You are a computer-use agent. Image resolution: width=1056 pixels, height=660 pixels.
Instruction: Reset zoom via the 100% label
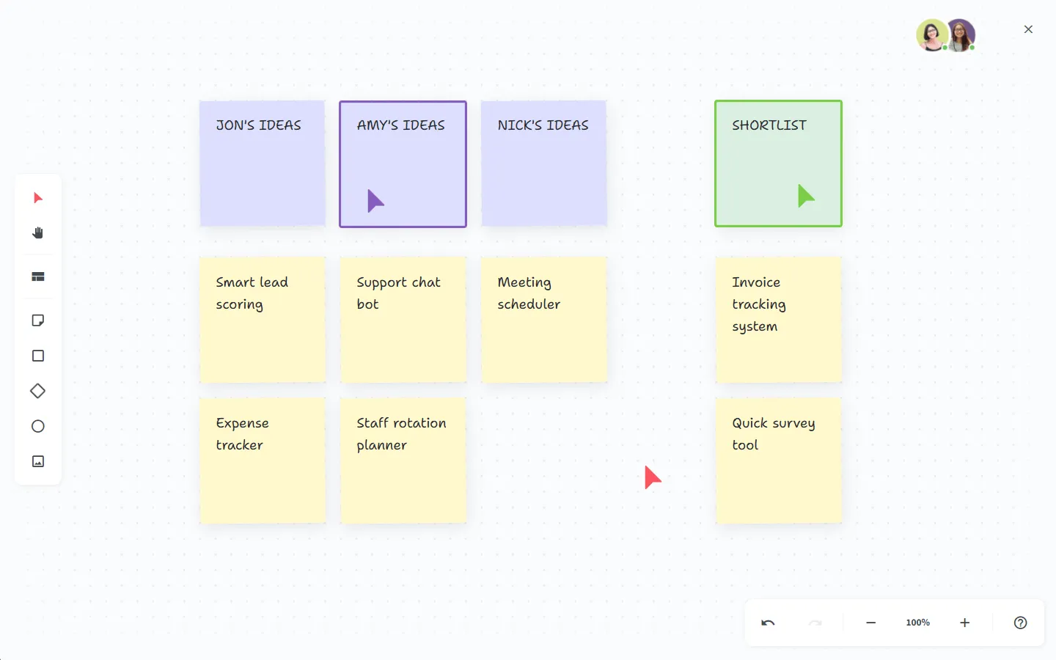[917, 623]
